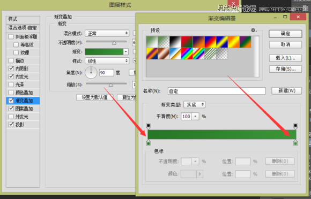
Task: Select the violet-green-orange gradient preset
Action: [x=246, y=42]
